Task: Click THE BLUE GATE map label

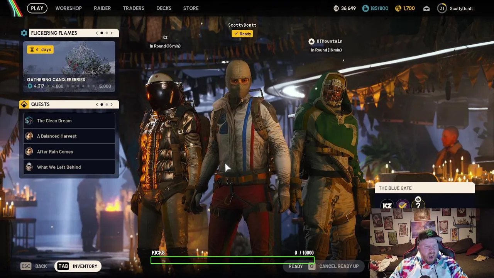Action: (x=395, y=188)
